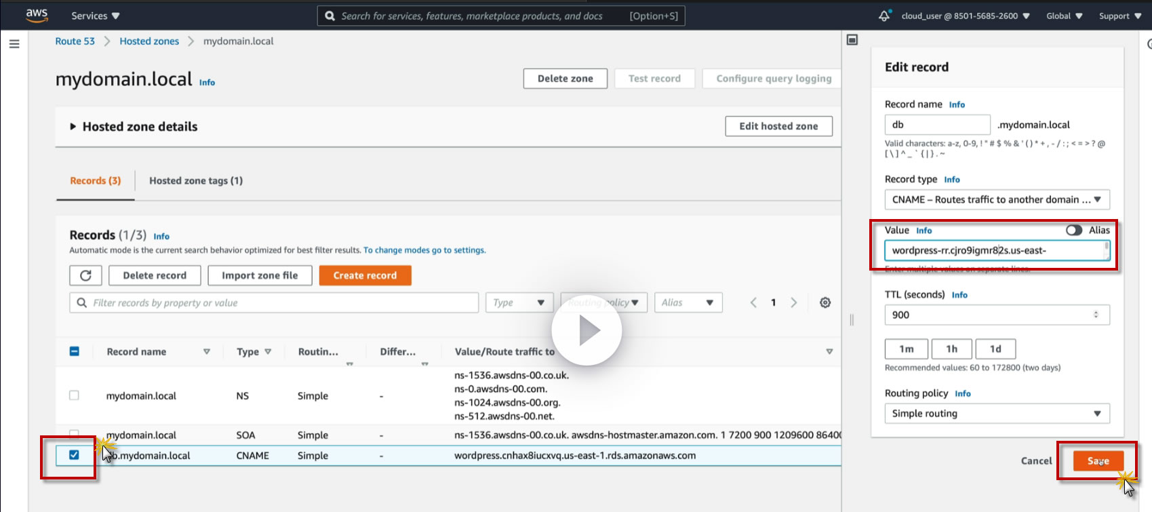The height and width of the screenshot is (512, 1152).
Task: Click the db.mydomain.local CNAME value text
Action: (x=575, y=456)
